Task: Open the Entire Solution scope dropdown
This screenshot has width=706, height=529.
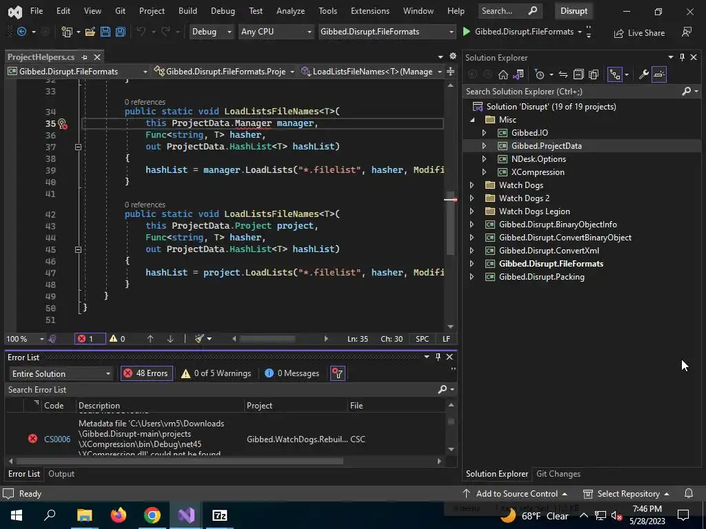Action: [61, 374]
